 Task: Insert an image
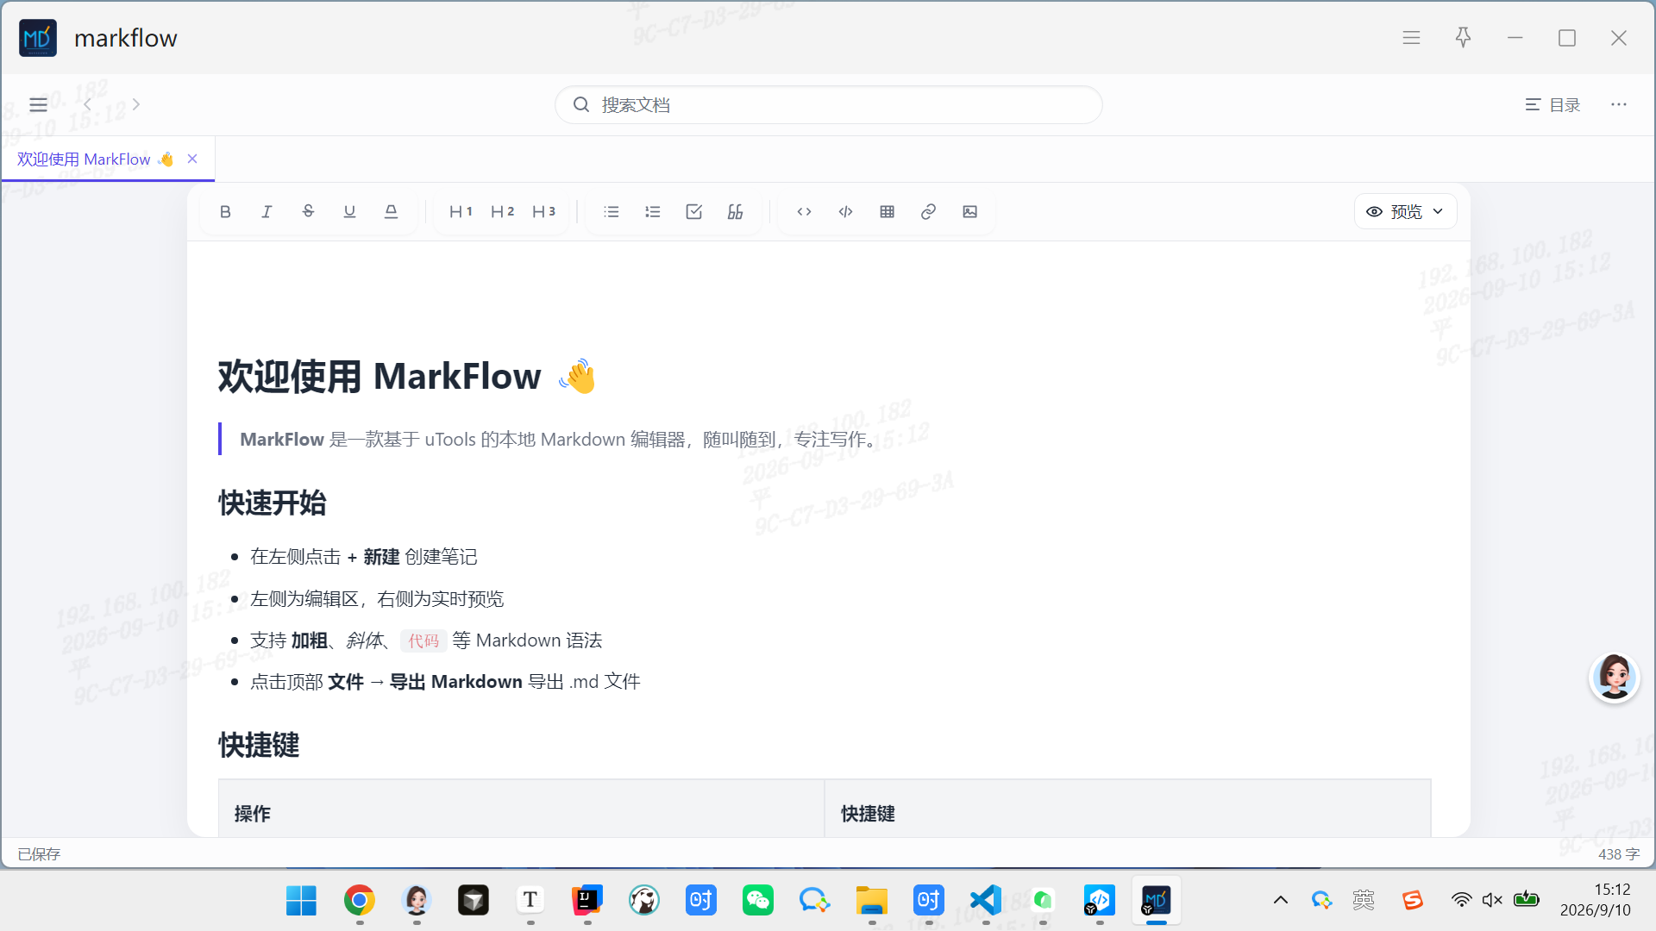coord(970,212)
